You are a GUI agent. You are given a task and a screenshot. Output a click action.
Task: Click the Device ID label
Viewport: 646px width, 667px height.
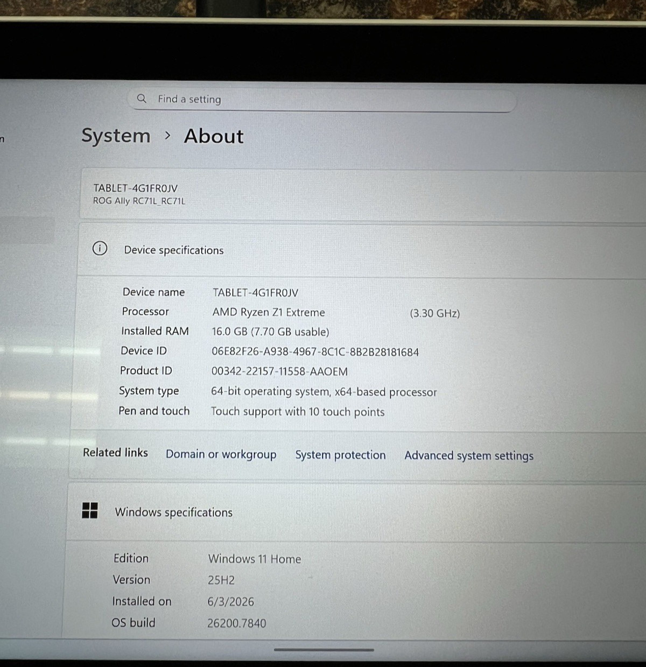click(x=144, y=350)
